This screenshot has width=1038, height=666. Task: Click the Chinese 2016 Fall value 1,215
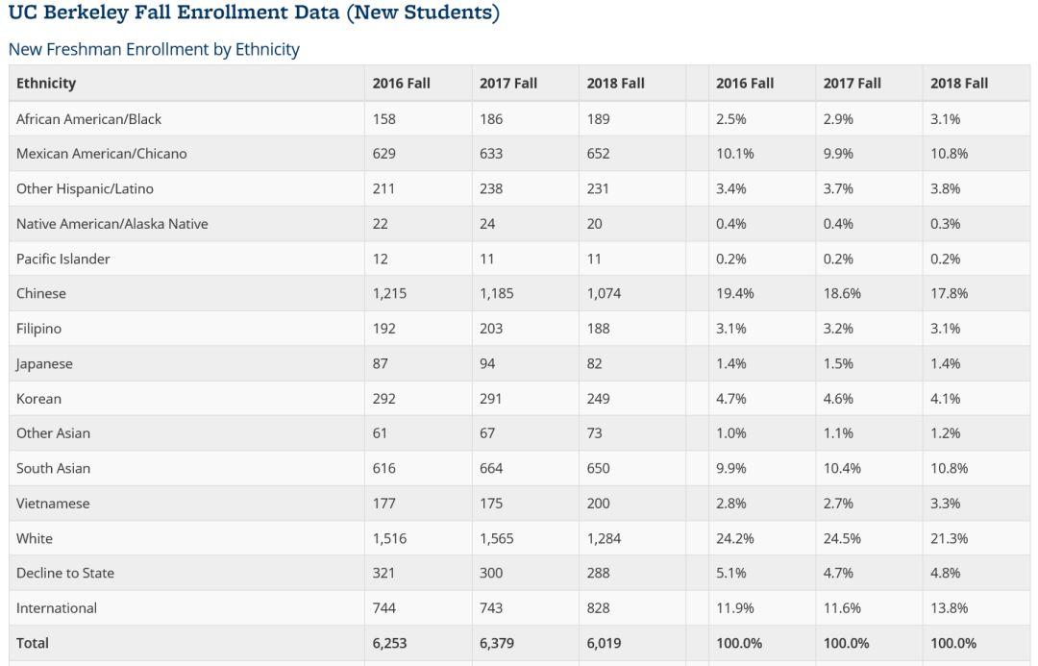tap(389, 293)
